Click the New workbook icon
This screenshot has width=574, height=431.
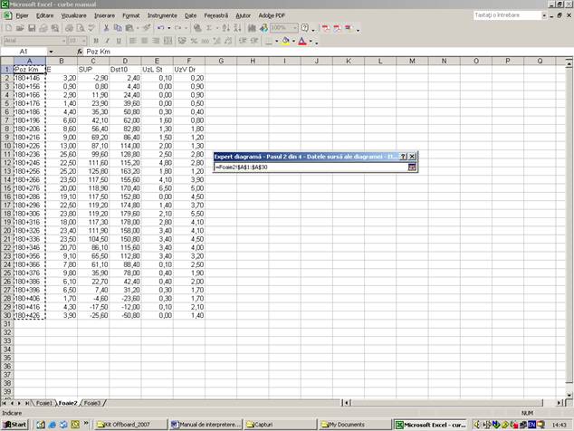click(x=8, y=28)
